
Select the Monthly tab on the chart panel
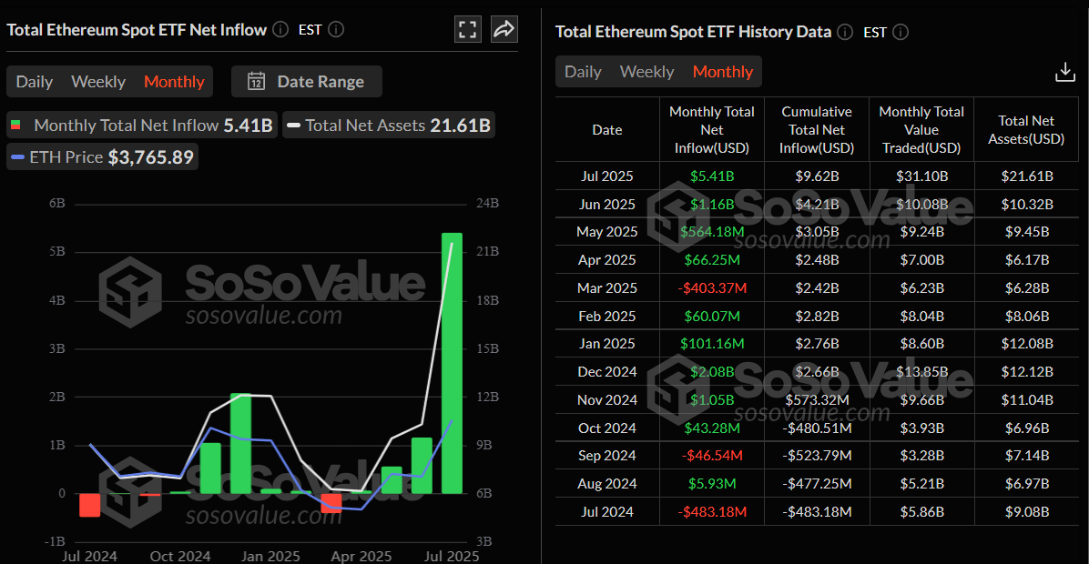(x=173, y=81)
